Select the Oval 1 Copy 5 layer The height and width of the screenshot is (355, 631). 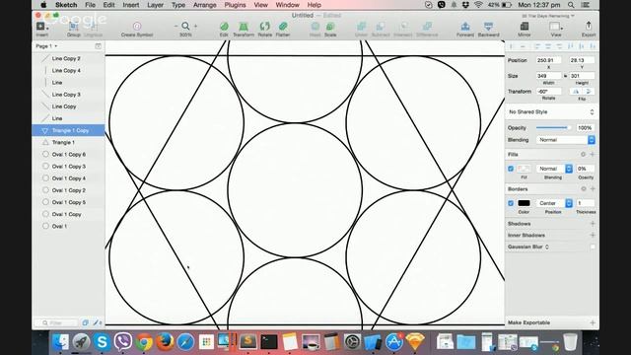tap(68, 202)
